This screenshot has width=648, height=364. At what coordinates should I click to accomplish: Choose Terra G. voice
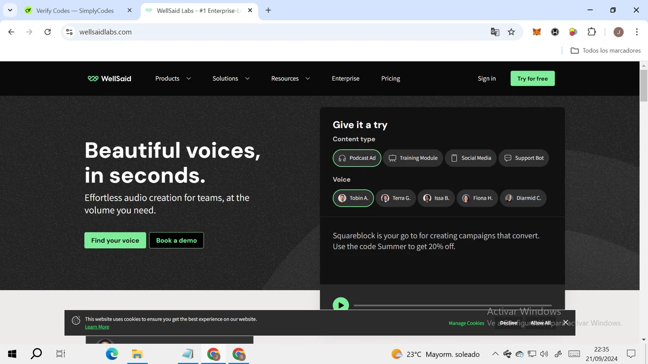tap(396, 198)
